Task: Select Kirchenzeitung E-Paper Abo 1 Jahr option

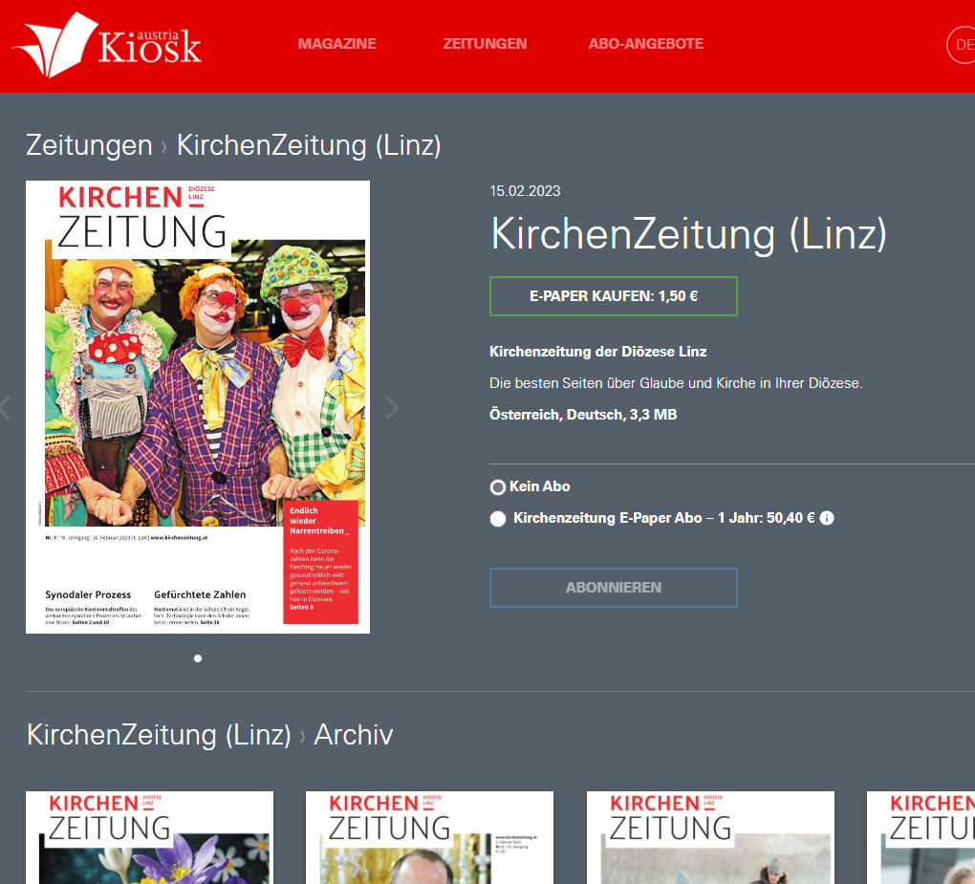Action: pyautogui.click(x=498, y=519)
